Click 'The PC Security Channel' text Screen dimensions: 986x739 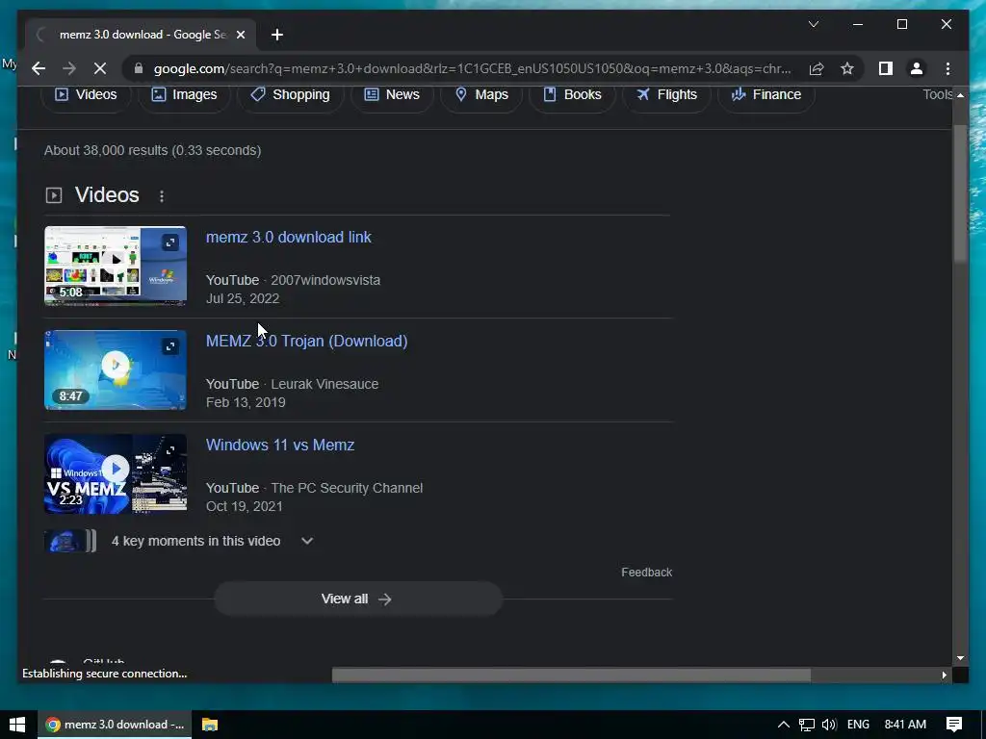pyautogui.click(x=347, y=488)
